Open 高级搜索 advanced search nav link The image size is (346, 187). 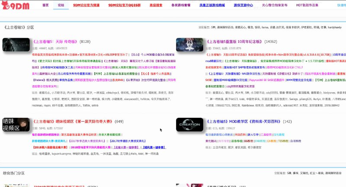pyautogui.click(x=156, y=5)
